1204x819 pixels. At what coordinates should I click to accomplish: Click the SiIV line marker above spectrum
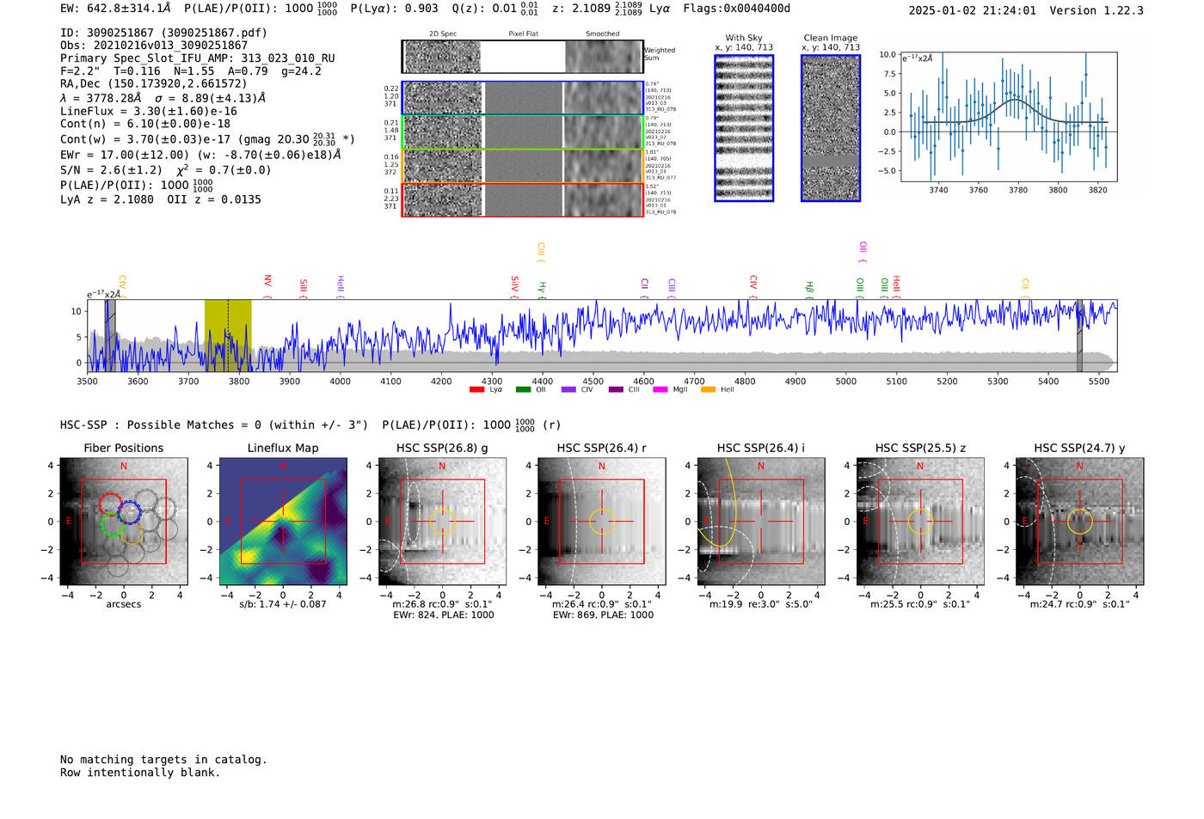tap(514, 286)
